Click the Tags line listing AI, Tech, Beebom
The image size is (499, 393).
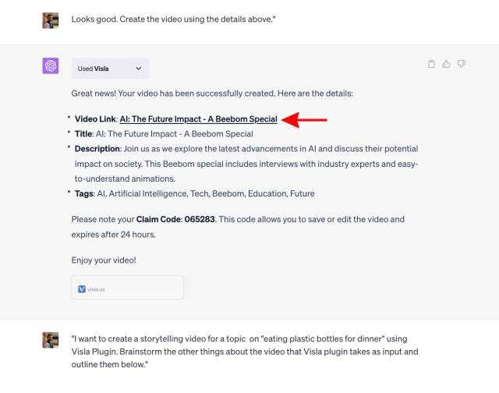coord(194,193)
